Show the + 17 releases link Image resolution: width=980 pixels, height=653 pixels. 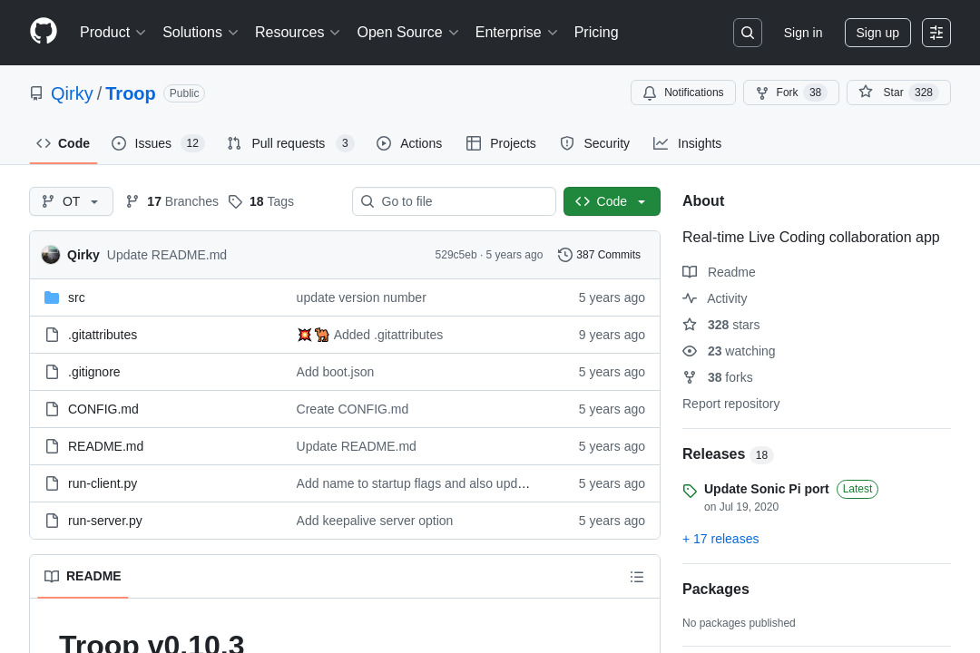pos(720,539)
